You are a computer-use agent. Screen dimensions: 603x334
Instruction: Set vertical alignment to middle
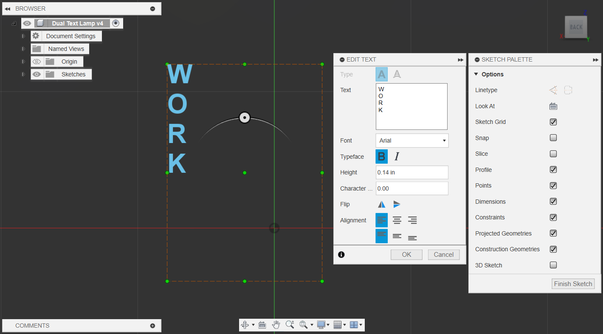coord(397,236)
